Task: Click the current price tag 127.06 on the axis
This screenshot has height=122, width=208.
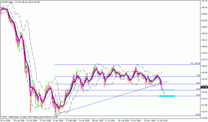Action: pos(204,88)
